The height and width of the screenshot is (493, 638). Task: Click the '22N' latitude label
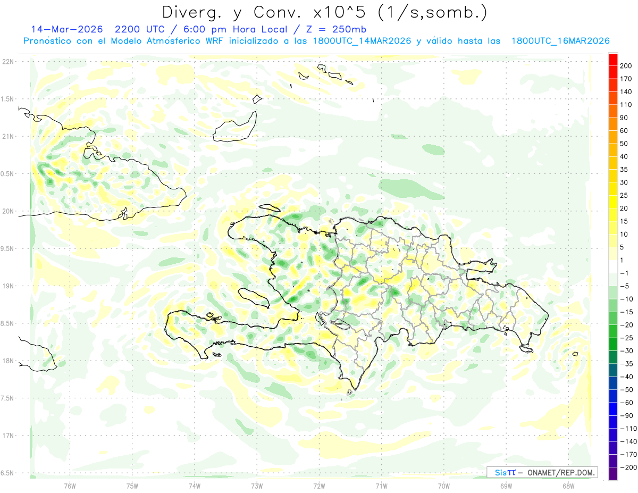tap(7, 62)
